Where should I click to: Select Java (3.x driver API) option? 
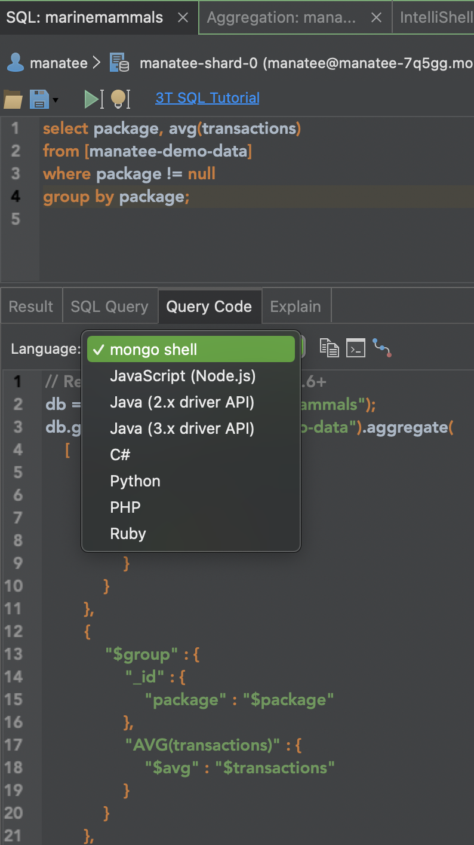[182, 428]
